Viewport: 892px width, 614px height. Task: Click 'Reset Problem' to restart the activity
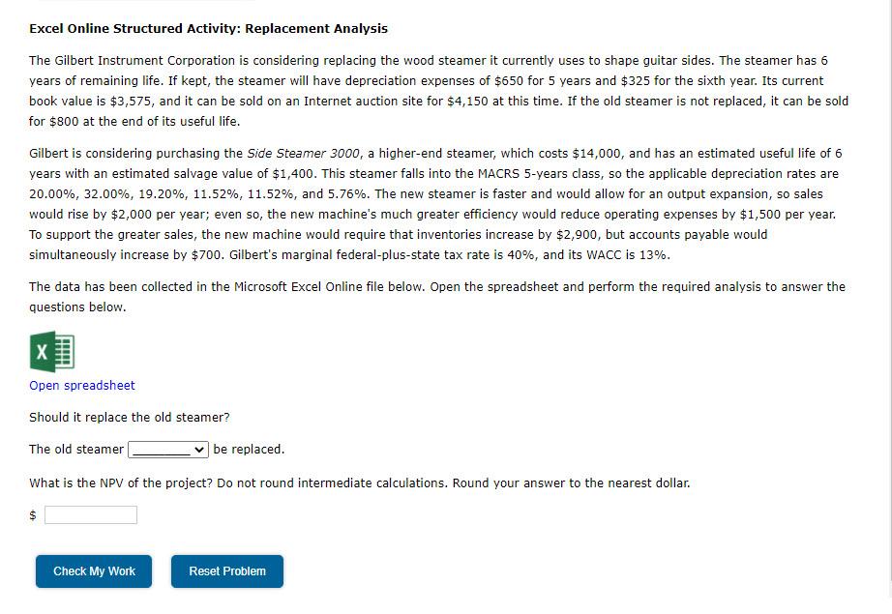[226, 571]
